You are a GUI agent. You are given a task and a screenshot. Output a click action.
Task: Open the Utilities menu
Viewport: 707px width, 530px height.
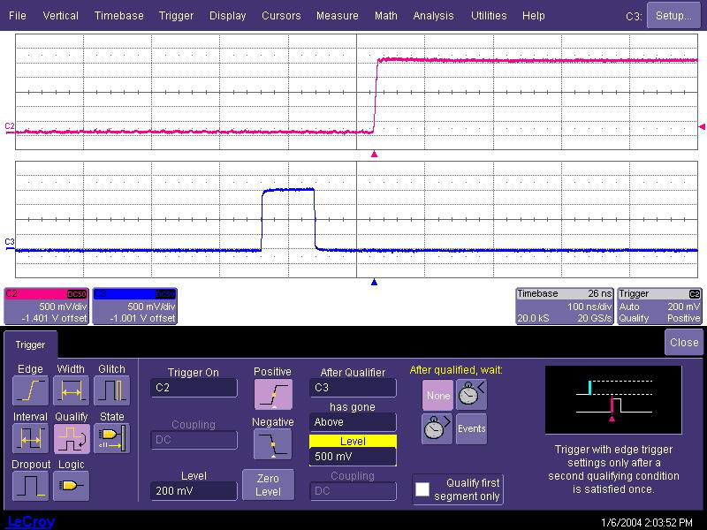(x=488, y=16)
